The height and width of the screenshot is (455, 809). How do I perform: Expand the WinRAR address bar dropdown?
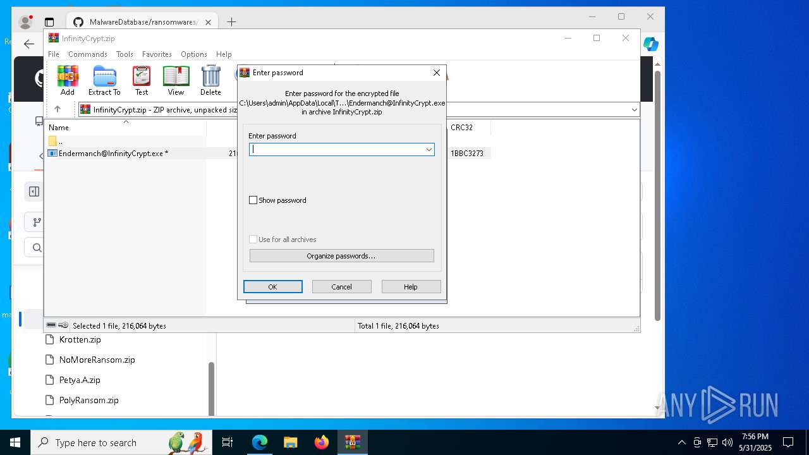pyautogui.click(x=634, y=109)
